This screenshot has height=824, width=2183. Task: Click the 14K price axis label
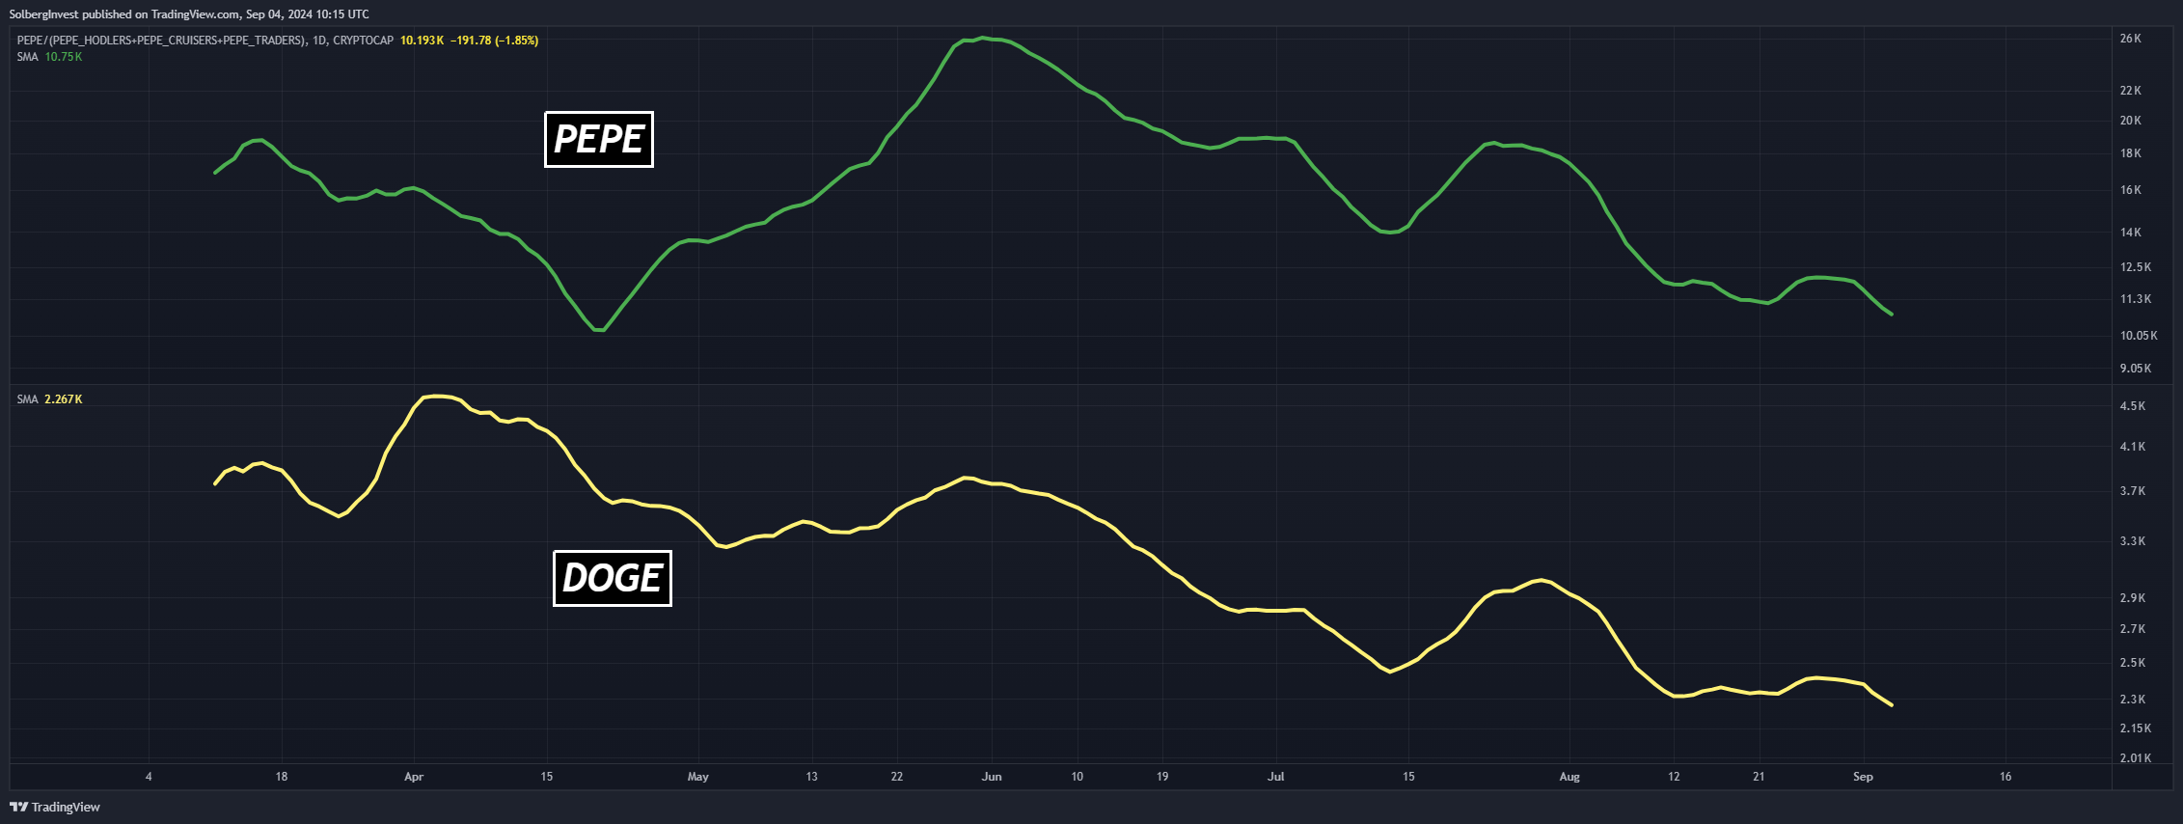(2131, 233)
